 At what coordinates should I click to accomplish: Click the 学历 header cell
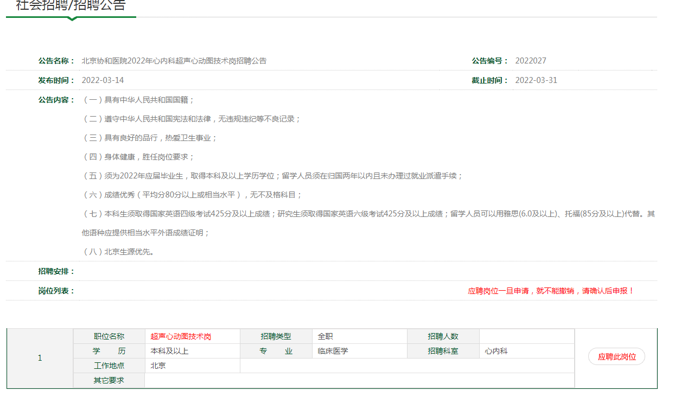[109, 351]
